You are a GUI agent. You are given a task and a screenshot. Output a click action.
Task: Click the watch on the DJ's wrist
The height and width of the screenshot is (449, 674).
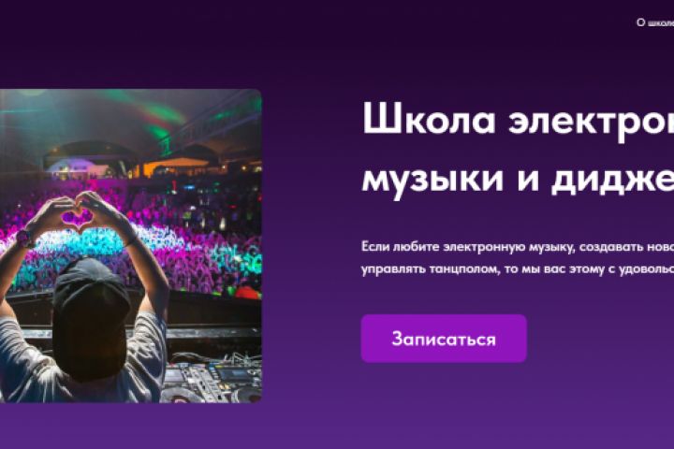[x=25, y=239]
